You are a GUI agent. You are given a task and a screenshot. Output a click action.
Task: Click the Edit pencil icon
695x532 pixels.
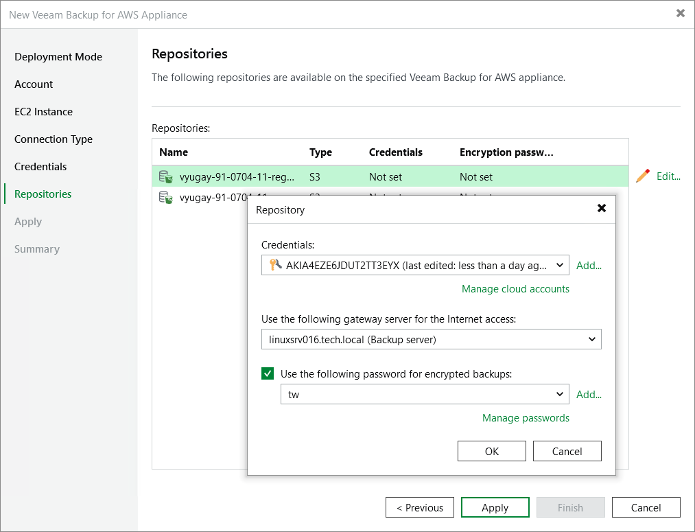pos(642,176)
